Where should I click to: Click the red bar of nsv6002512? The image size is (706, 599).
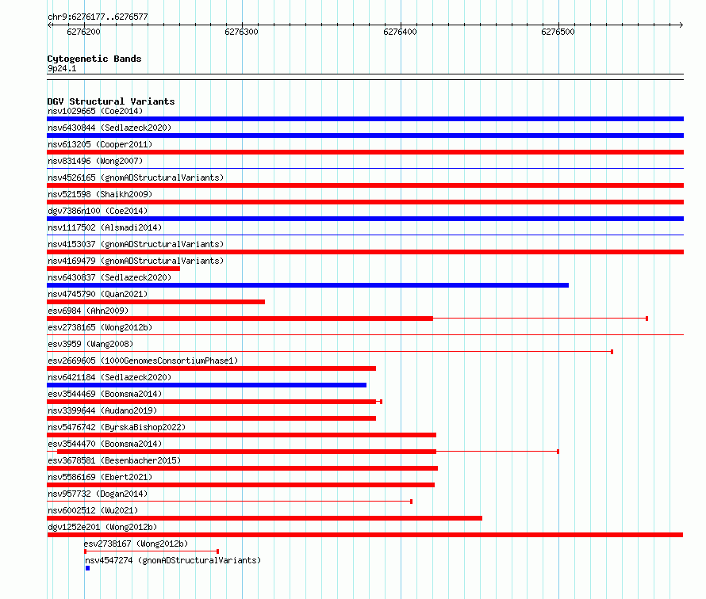point(264,518)
